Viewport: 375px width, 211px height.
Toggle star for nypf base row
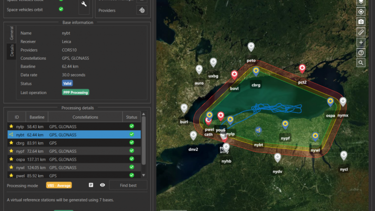pos(11,151)
